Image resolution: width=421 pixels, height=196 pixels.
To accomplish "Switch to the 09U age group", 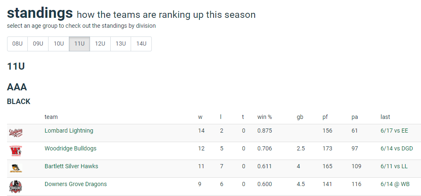I will click(x=38, y=44).
